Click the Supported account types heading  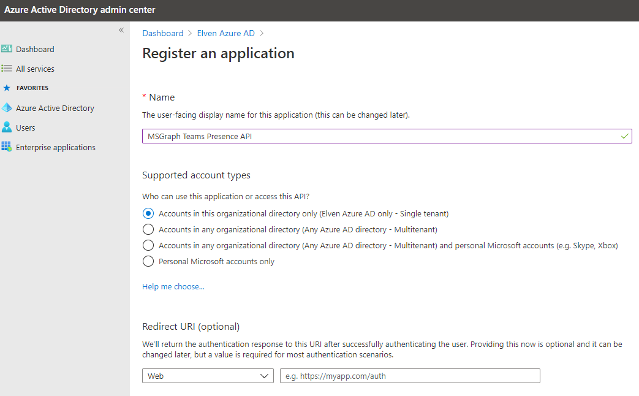pos(196,175)
